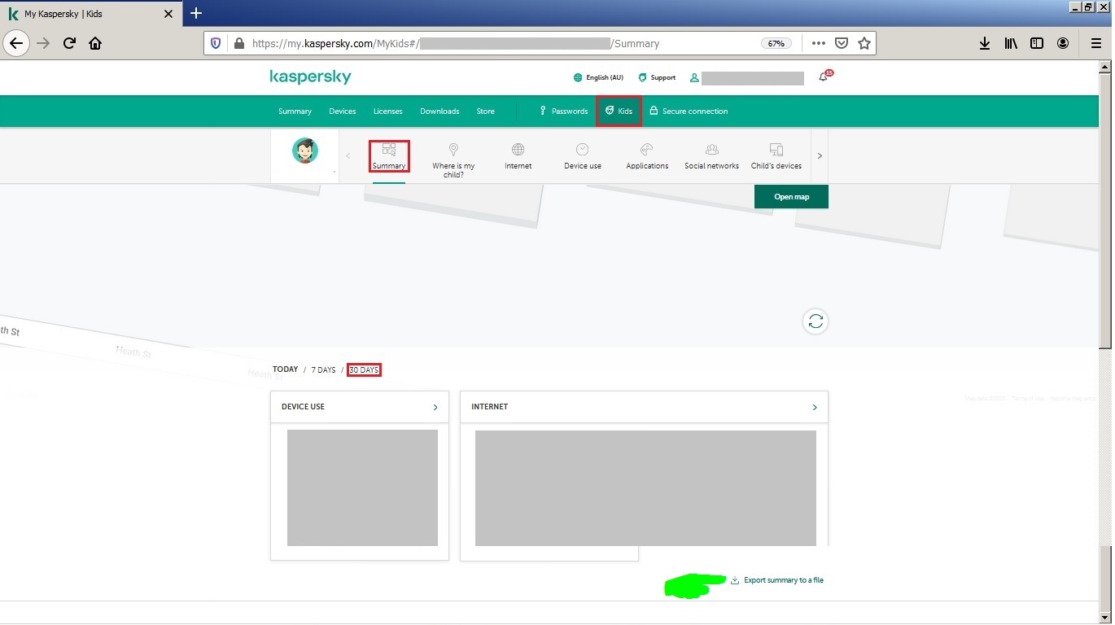Select the child profile avatar
Image resolution: width=1115 pixels, height=625 pixels.
pos(305,151)
